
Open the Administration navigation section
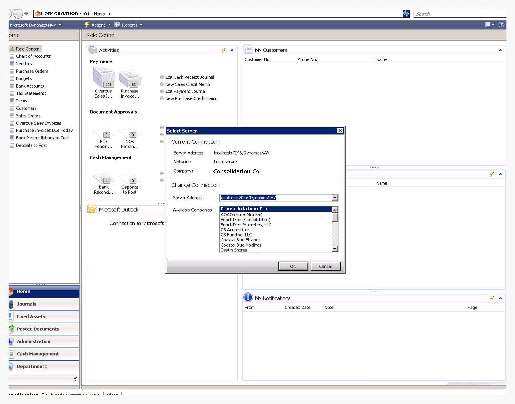click(44, 341)
